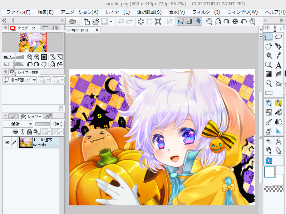This screenshot has height=214, width=286.
Task: Select the Eraser tool at palette bottom
Action: (278, 151)
